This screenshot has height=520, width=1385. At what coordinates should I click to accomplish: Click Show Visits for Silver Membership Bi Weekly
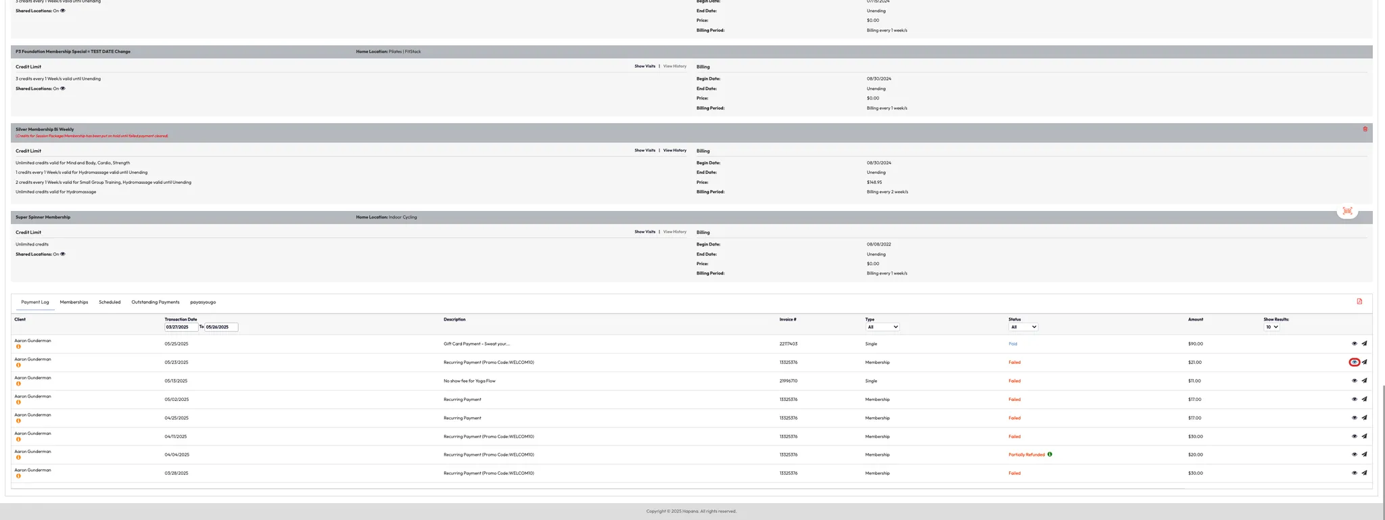pos(644,151)
